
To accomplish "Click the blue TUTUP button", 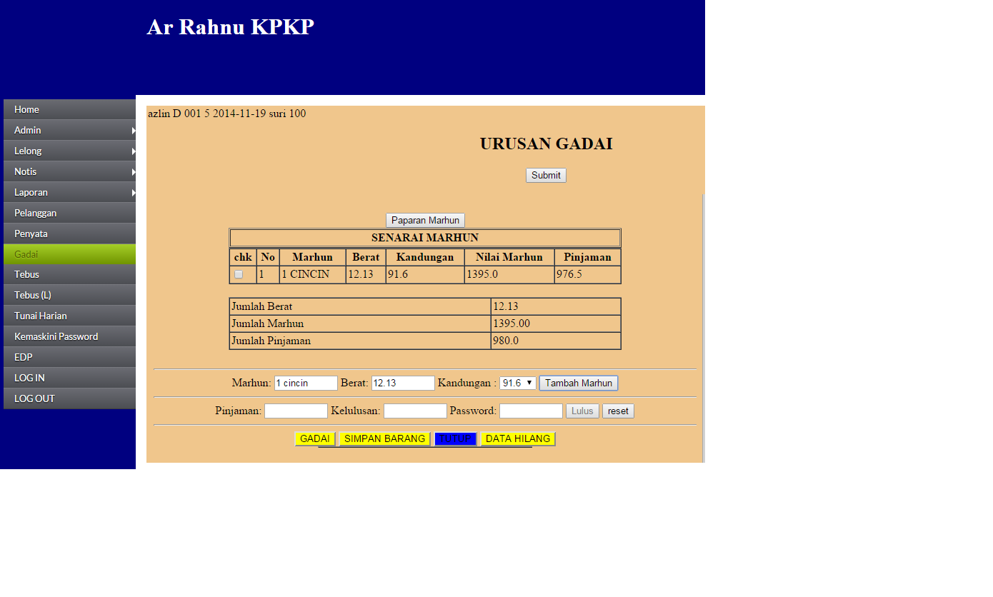I will click(x=455, y=438).
